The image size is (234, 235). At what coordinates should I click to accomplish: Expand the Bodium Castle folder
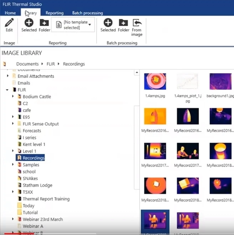[13, 96]
